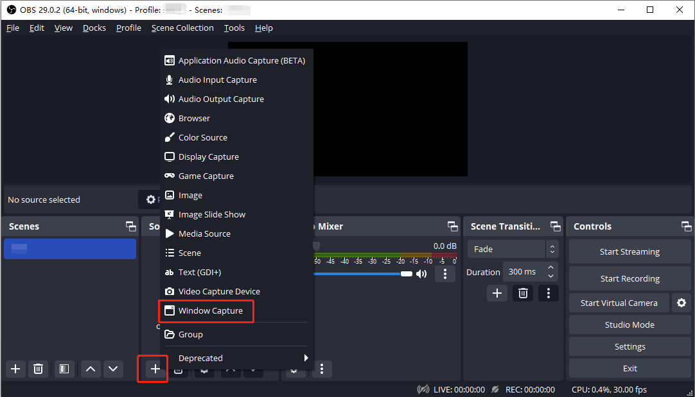Open the Virtual Camera settings gear
This screenshot has height=397, width=695.
[682, 303]
